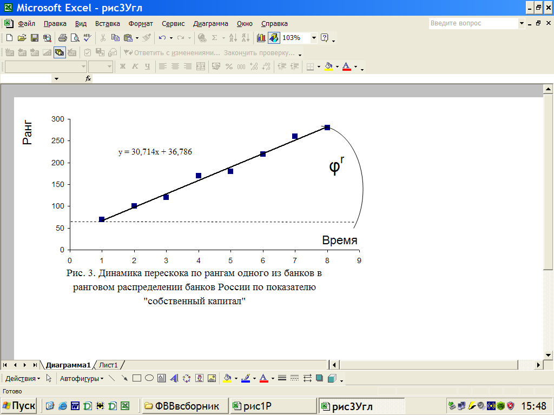Copy the selection
The height and width of the screenshot is (415, 554).
pos(115,38)
